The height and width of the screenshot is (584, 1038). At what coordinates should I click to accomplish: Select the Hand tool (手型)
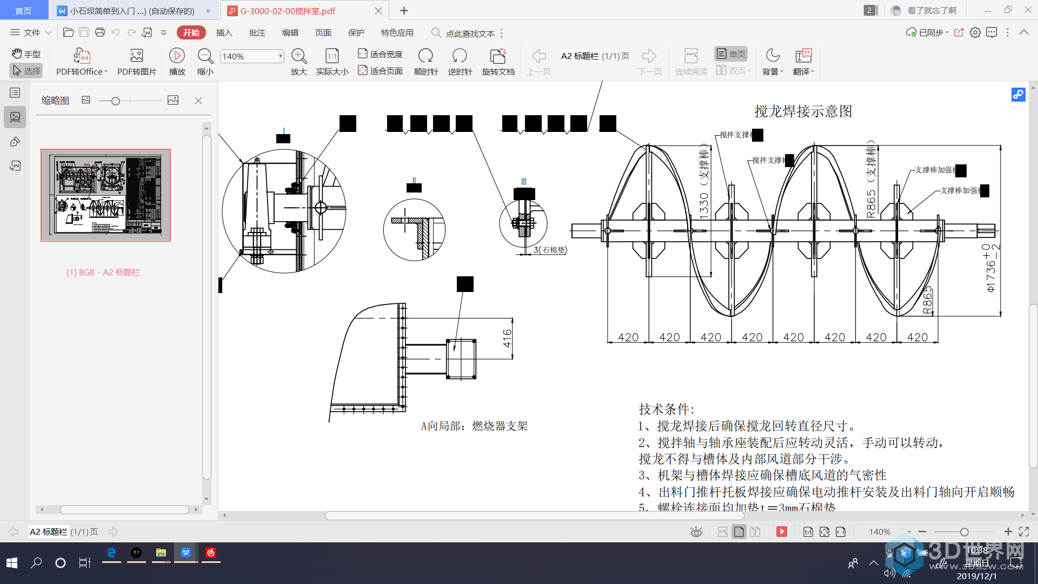click(x=26, y=54)
